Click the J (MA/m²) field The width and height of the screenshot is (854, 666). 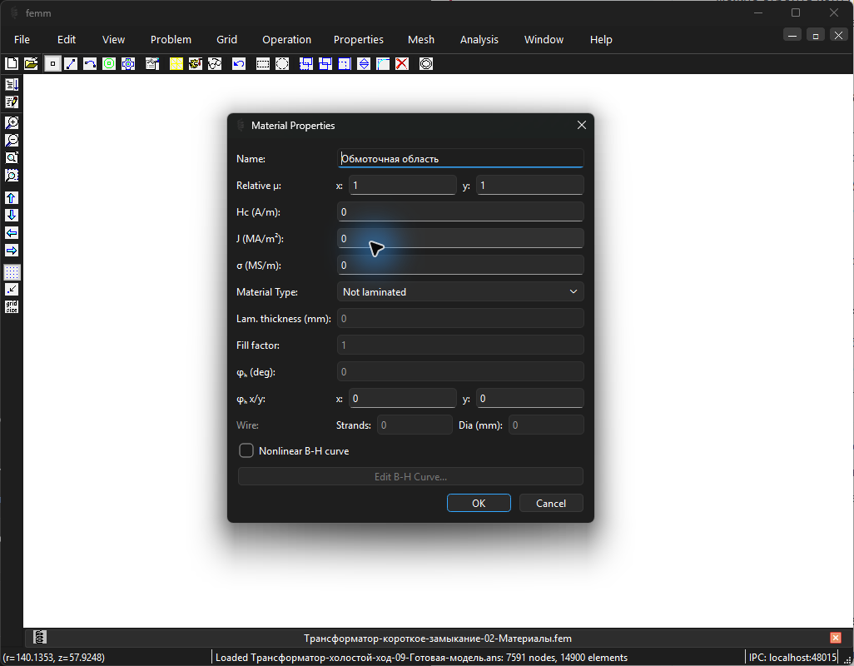460,239
